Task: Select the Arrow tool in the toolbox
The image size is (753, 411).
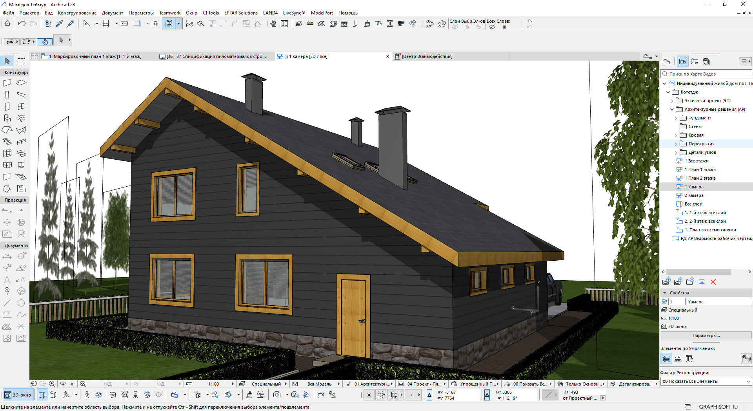Action: pyautogui.click(x=7, y=61)
